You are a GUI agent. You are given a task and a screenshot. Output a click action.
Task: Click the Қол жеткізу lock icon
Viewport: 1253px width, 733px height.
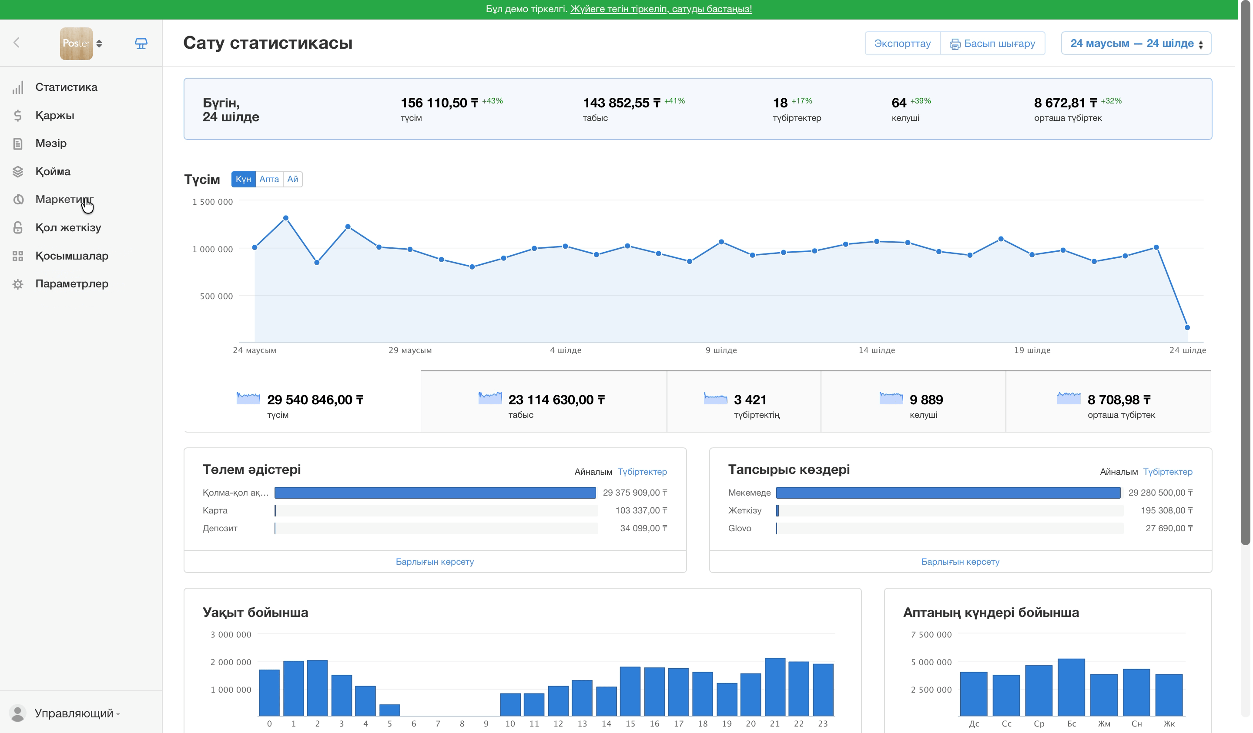click(x=18, y=228)
